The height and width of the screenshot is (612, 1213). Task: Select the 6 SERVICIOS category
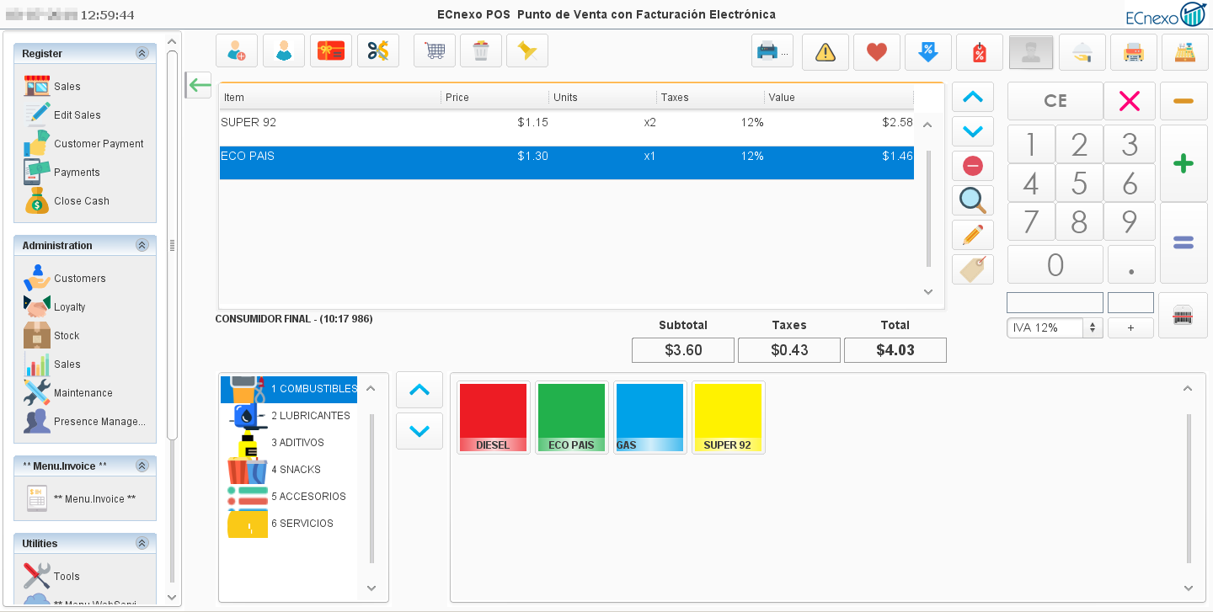pos(289,524)
